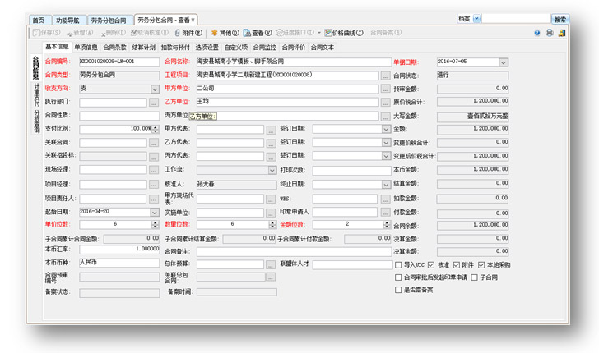Open the 其他 toolbar menu
The width and height of the screenshot is (599, 353).
point(225,33)
